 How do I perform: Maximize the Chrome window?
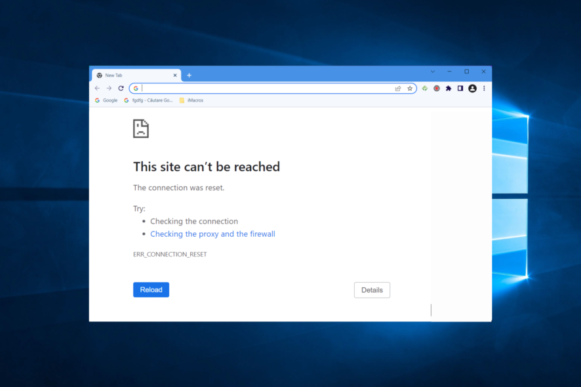pos(466,71)
